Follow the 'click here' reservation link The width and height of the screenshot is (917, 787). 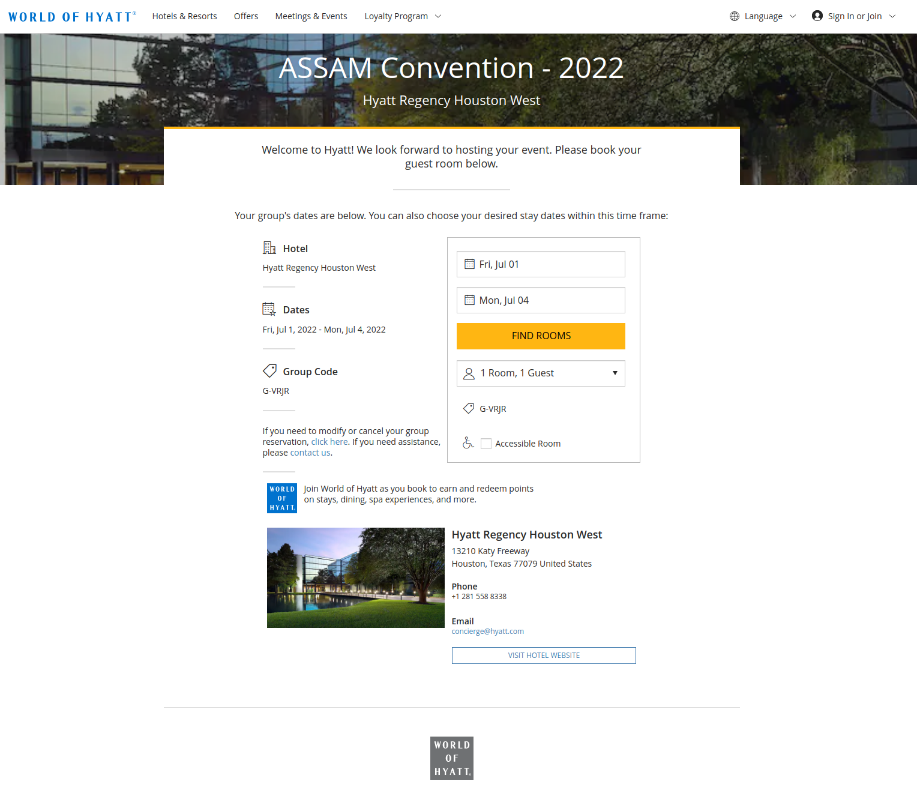[x=329, y=442]
